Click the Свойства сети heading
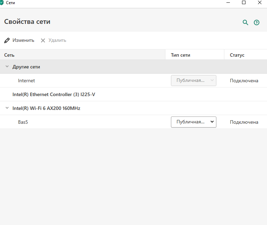 coord(27,21)
